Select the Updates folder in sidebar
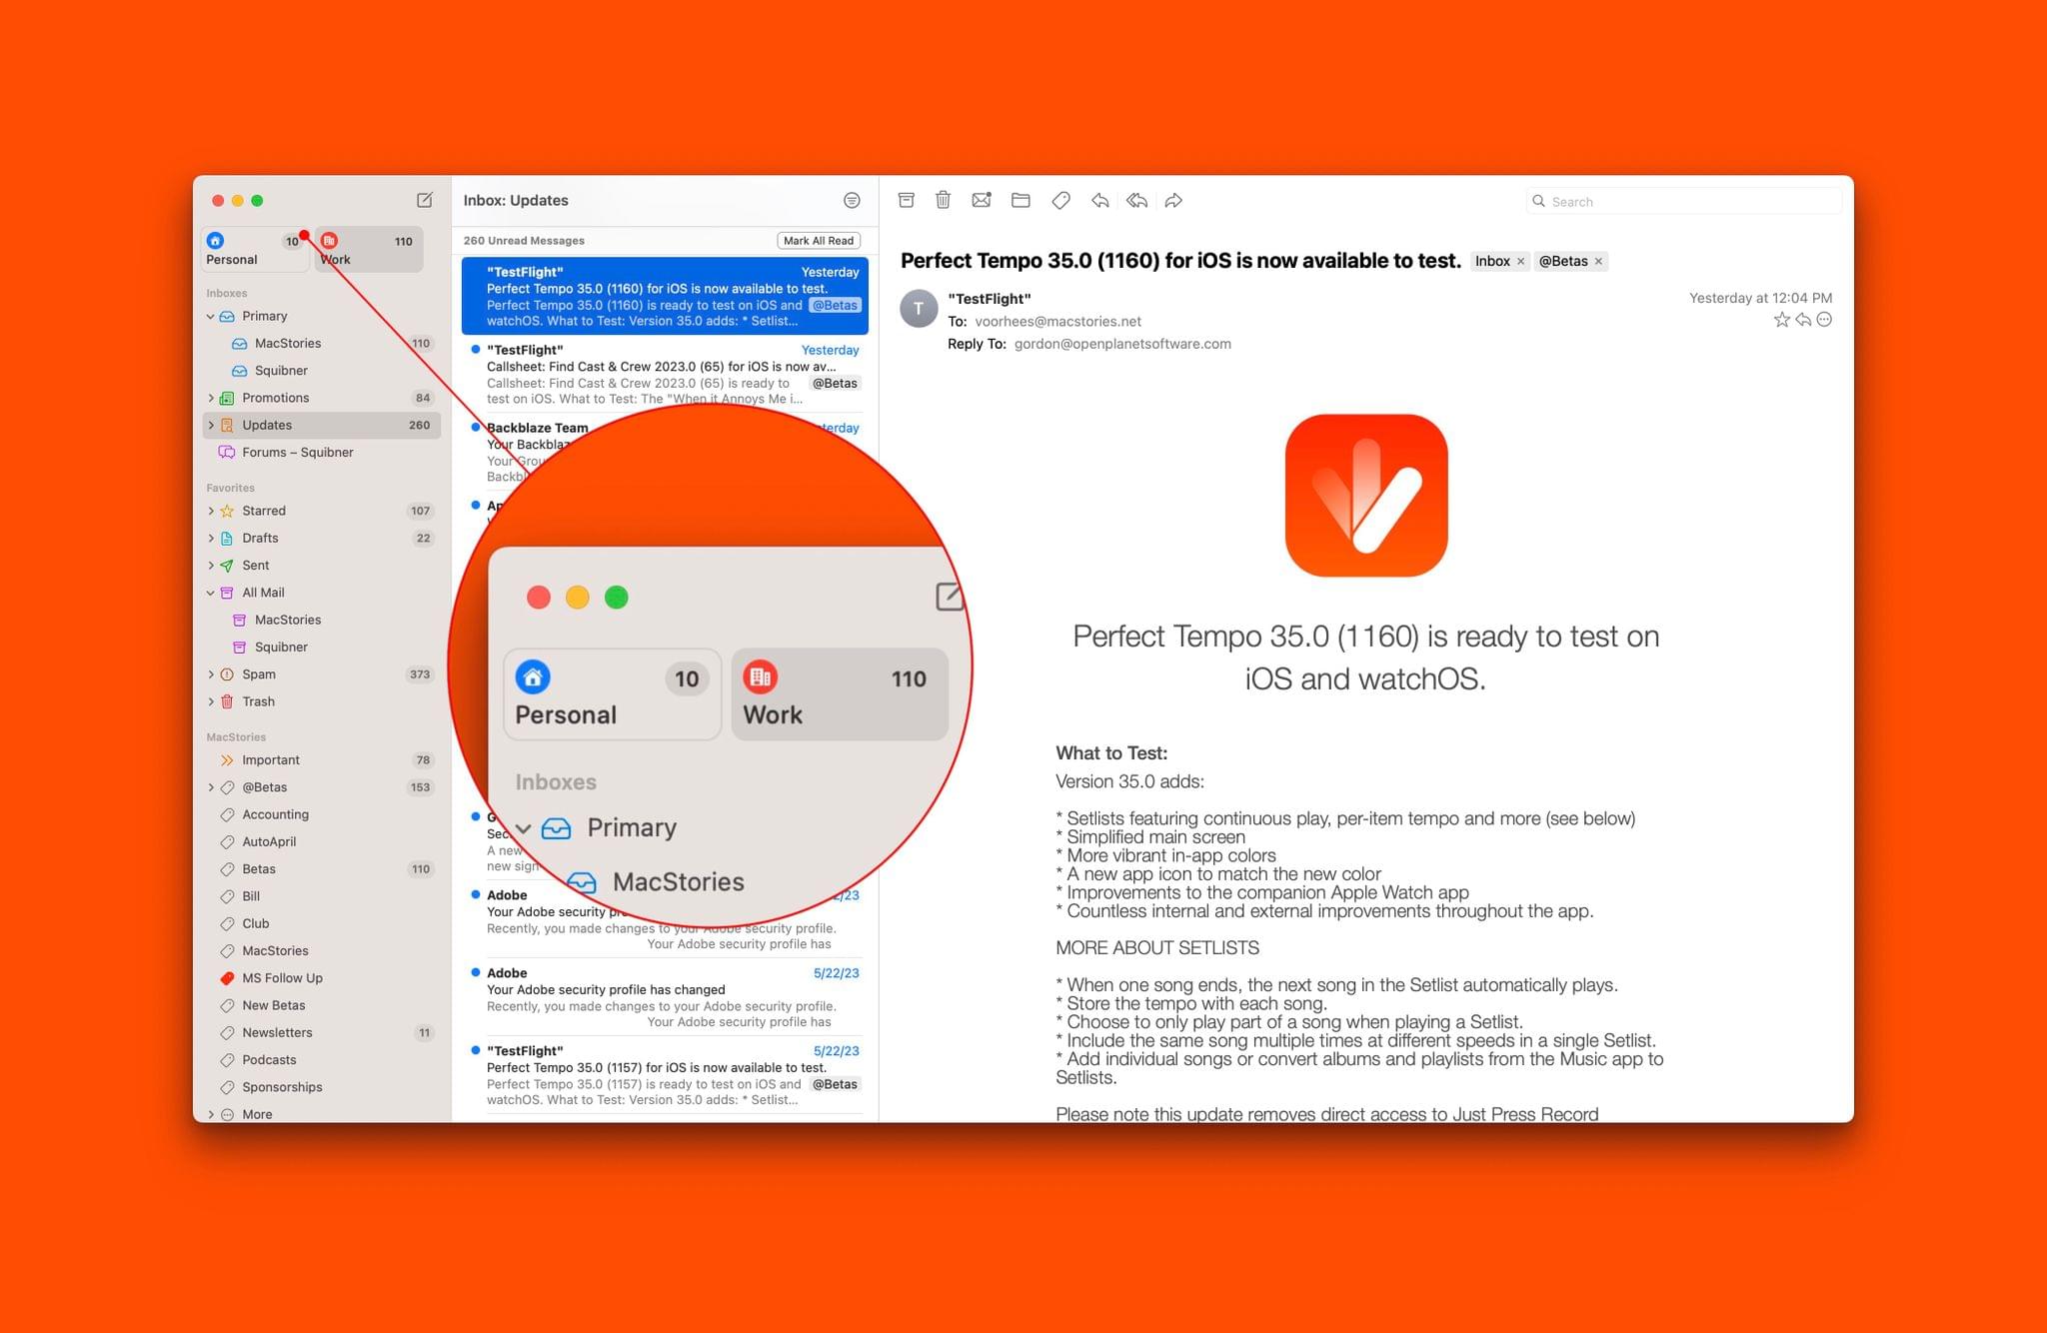 click(267, 424)
